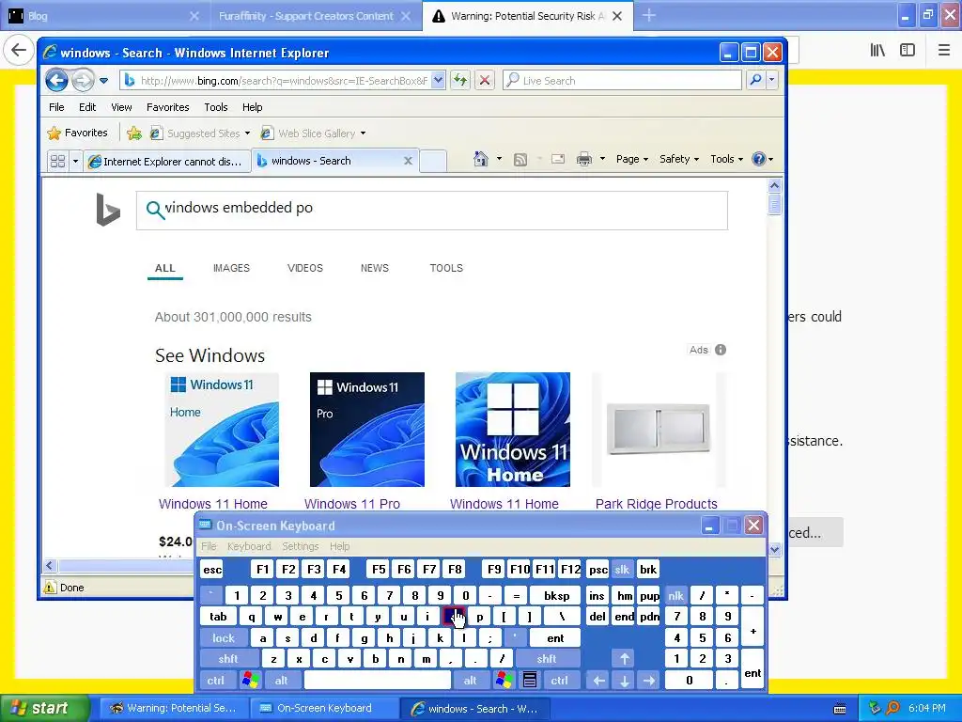Expand the Suggested Sites dropdown
The height and width of the screenshot is (722, 962).
pyautogui.click(x=247, y=133)
